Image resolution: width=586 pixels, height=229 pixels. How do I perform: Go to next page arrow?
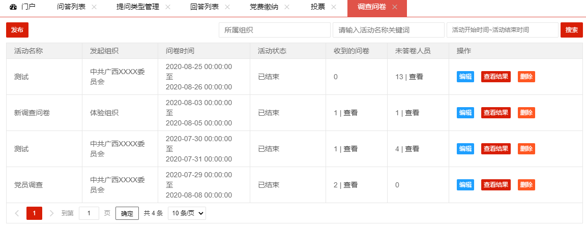[51, 213]
